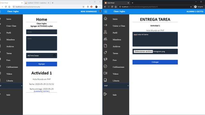Open hamburger menu in right window

(106, 11)
